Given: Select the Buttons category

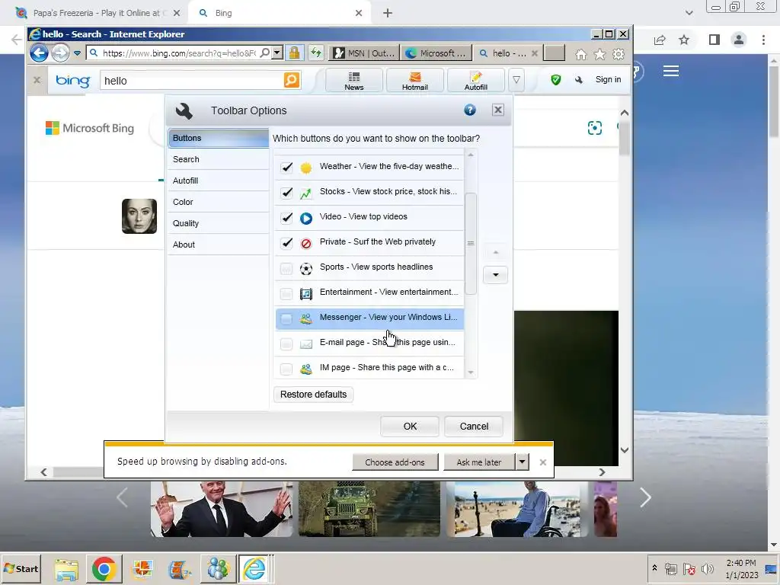Looking at the screenshot, I should pos(219,138).
